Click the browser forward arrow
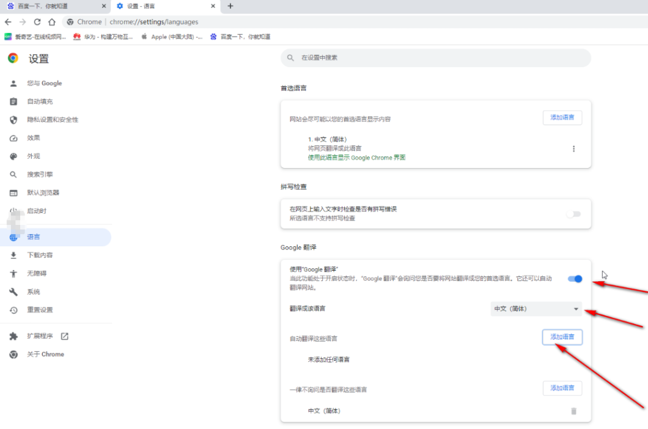648x429 pixels. [x=23, y=22]
